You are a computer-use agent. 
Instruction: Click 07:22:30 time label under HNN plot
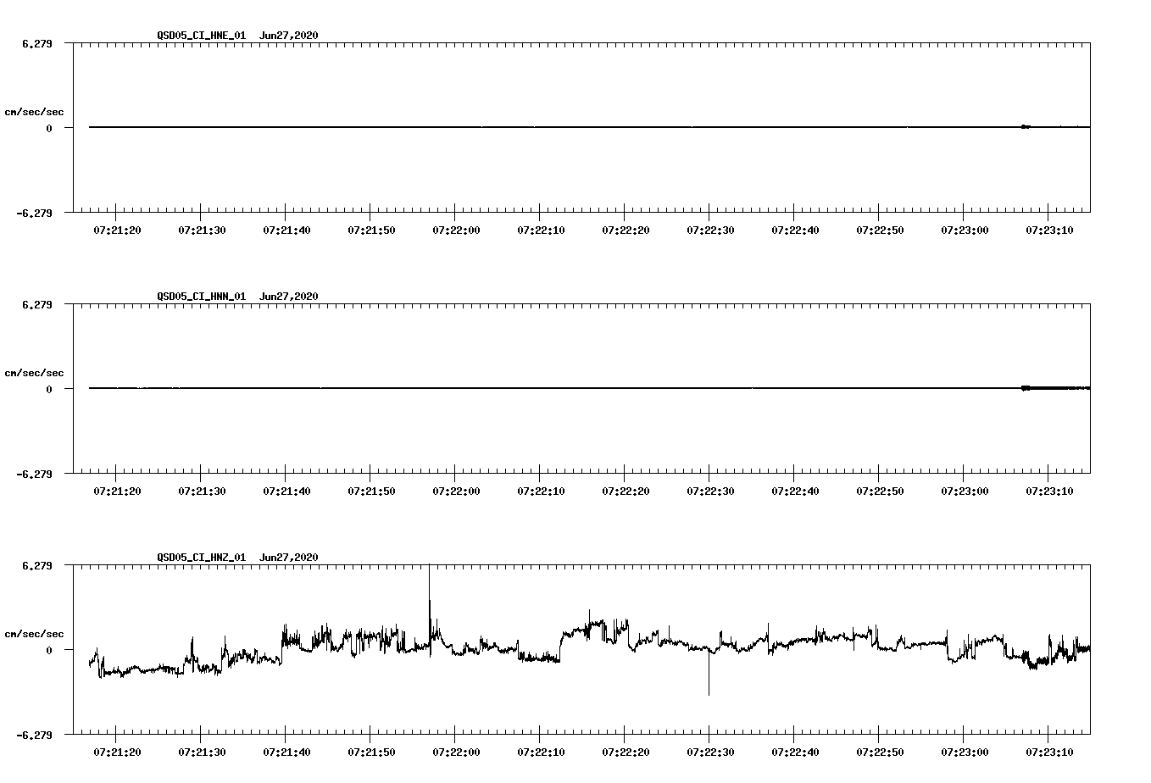(x=710, y=491)
